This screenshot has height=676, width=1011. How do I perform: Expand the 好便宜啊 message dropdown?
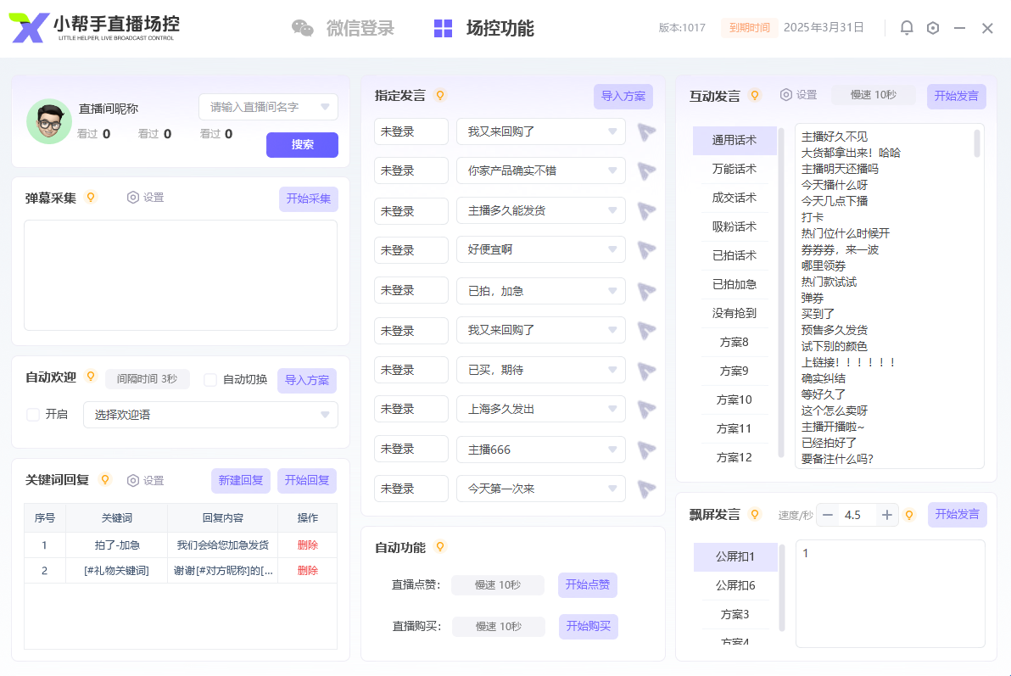[x=612, y=249]
